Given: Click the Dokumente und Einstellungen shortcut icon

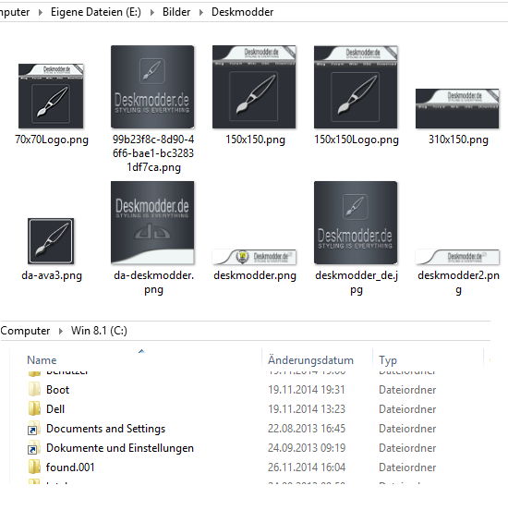Looking at the screenshot, I should (34, 448).
